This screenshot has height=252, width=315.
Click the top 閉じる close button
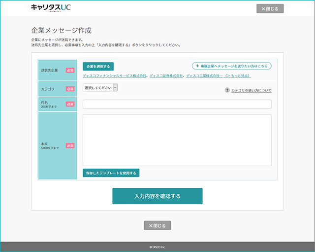click(x=270, y=9)
